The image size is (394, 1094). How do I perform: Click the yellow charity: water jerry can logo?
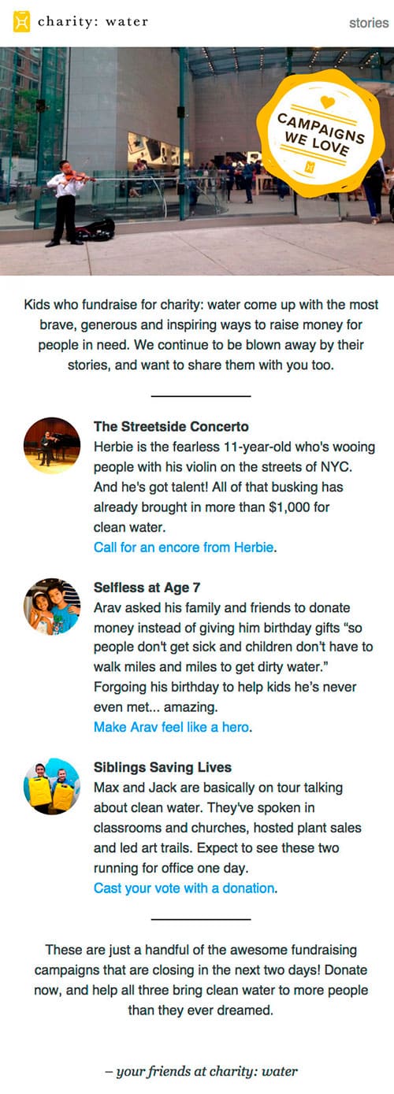22,22
